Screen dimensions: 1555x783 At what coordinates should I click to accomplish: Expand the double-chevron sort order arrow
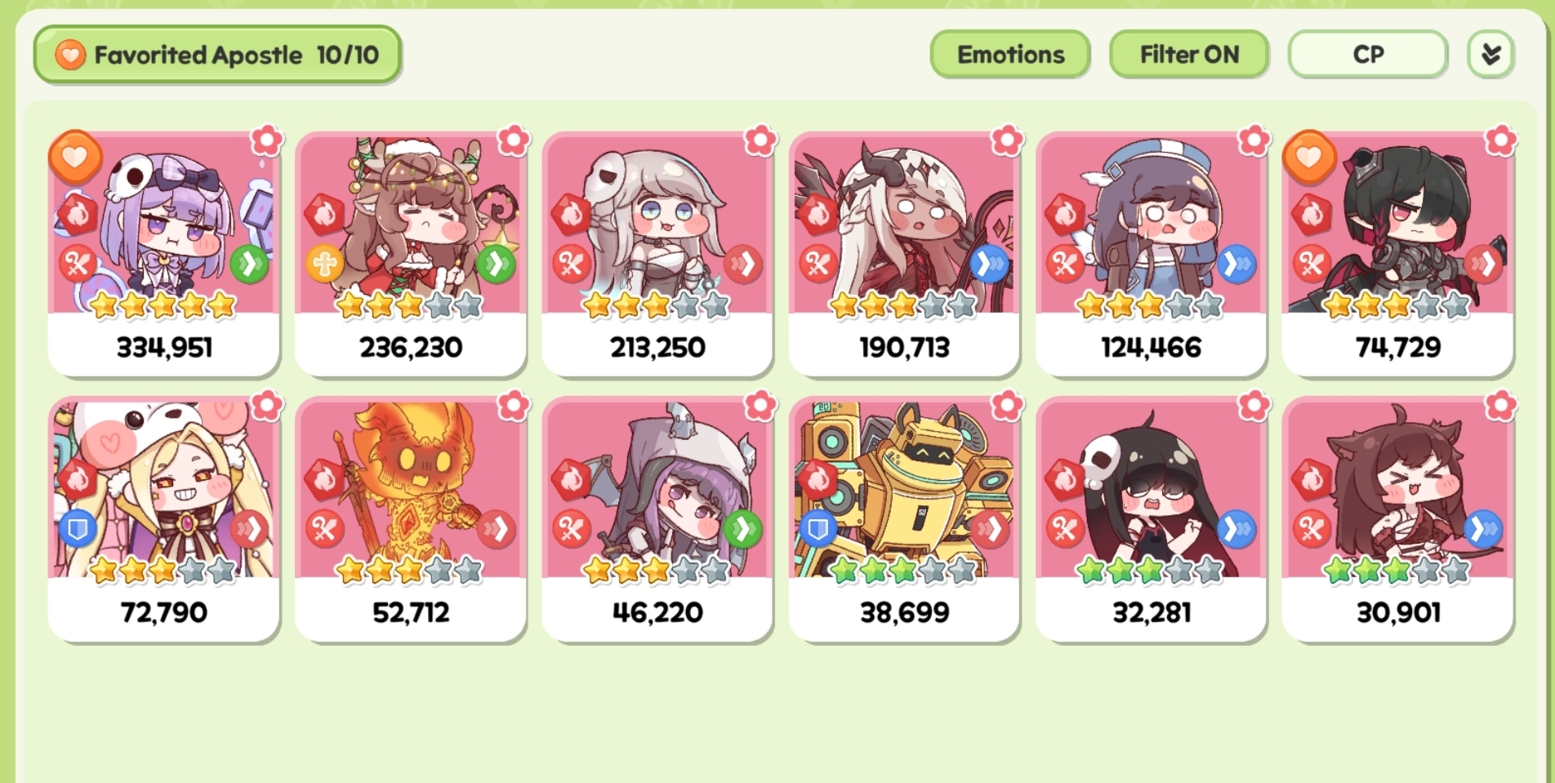click(x=1490, y=55)
